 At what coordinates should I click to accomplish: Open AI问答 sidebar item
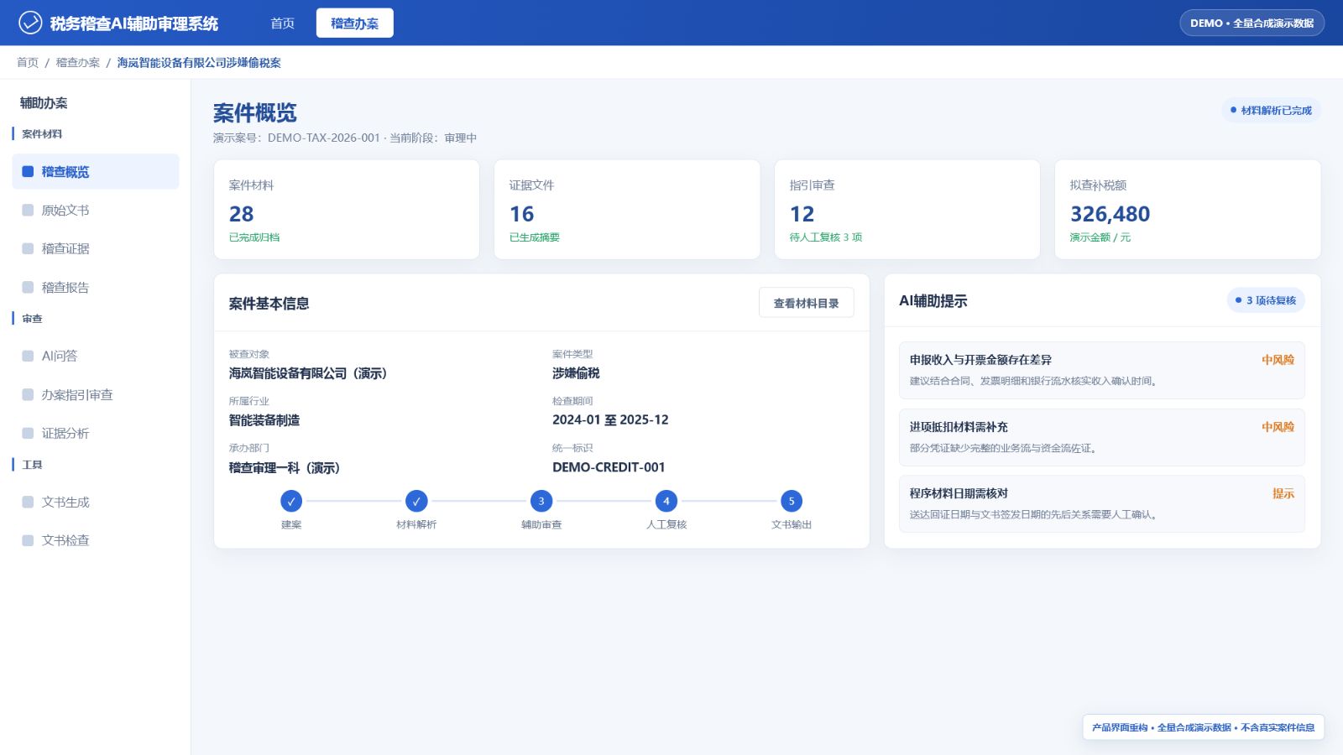tap(96, 356)
